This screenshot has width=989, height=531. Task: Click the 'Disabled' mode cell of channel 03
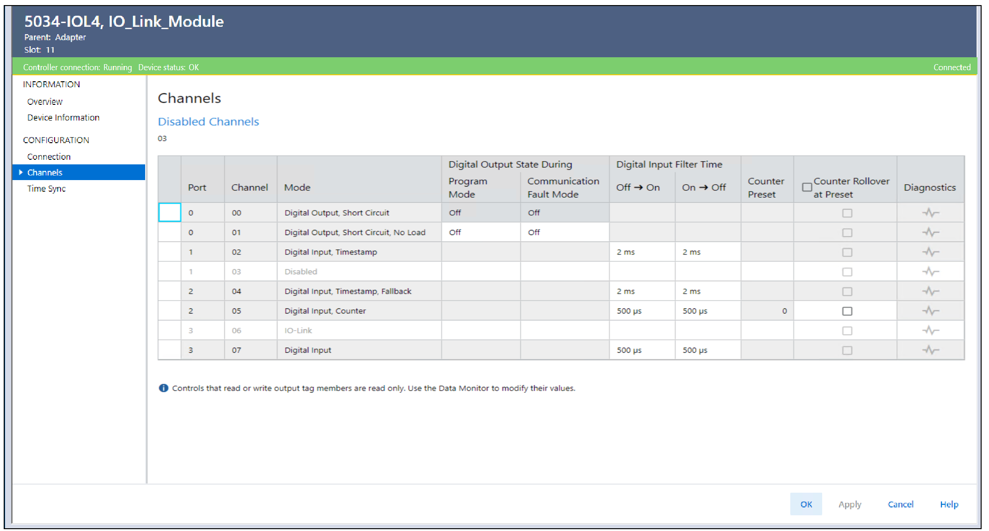(x=359, y=272)
